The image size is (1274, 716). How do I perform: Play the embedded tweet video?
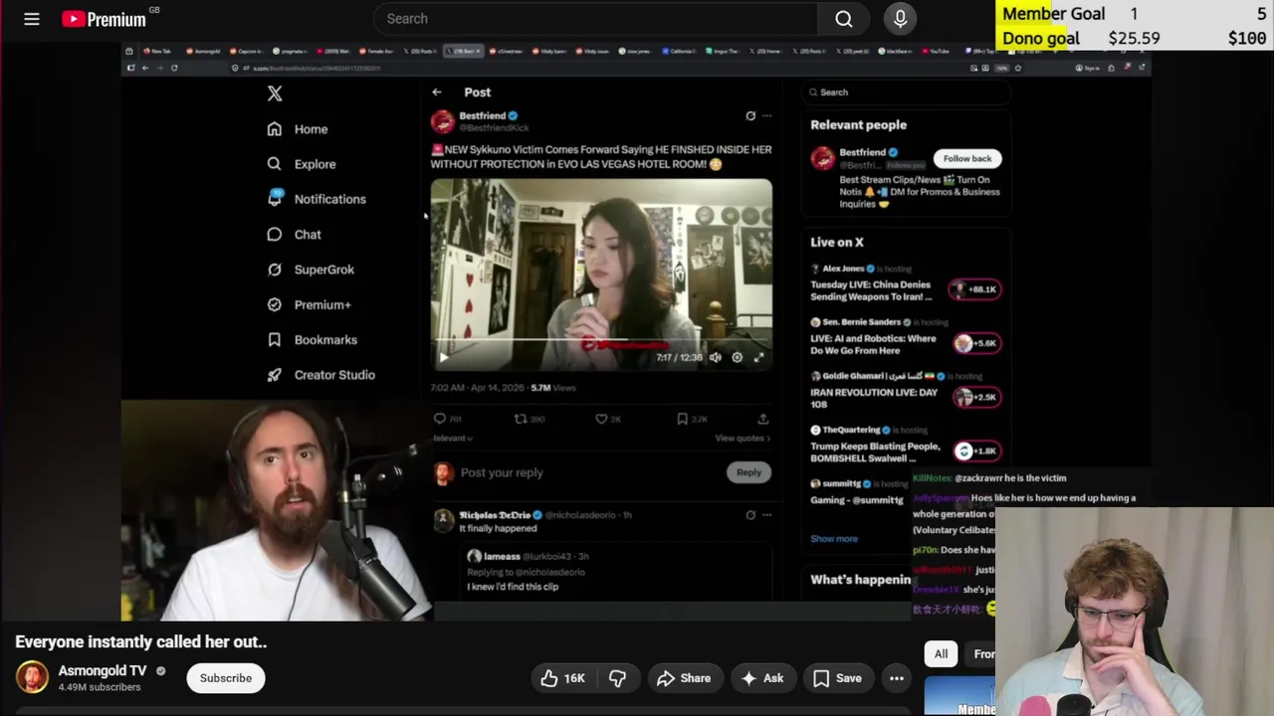[444, 357]
